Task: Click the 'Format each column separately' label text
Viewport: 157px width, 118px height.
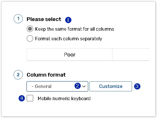Action: tap(69, 39)
